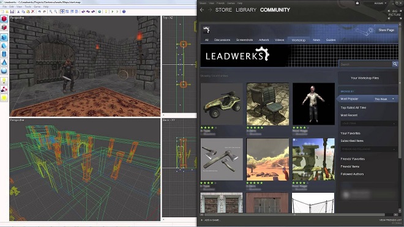The width and height of the screenshot is (404, 227).
Task: Open the This Week time range dropdown
Action: (x=384, y=99)
